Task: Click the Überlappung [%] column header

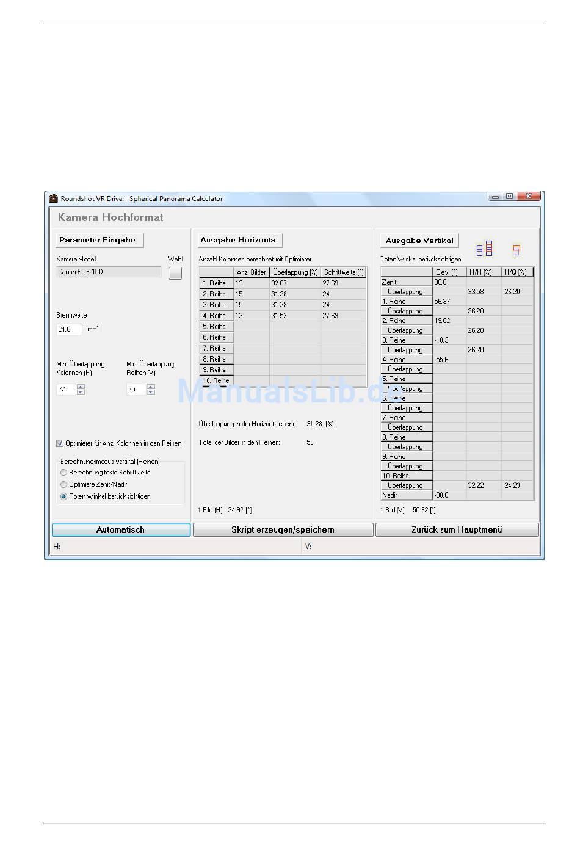Action: (x=295, y=272)
